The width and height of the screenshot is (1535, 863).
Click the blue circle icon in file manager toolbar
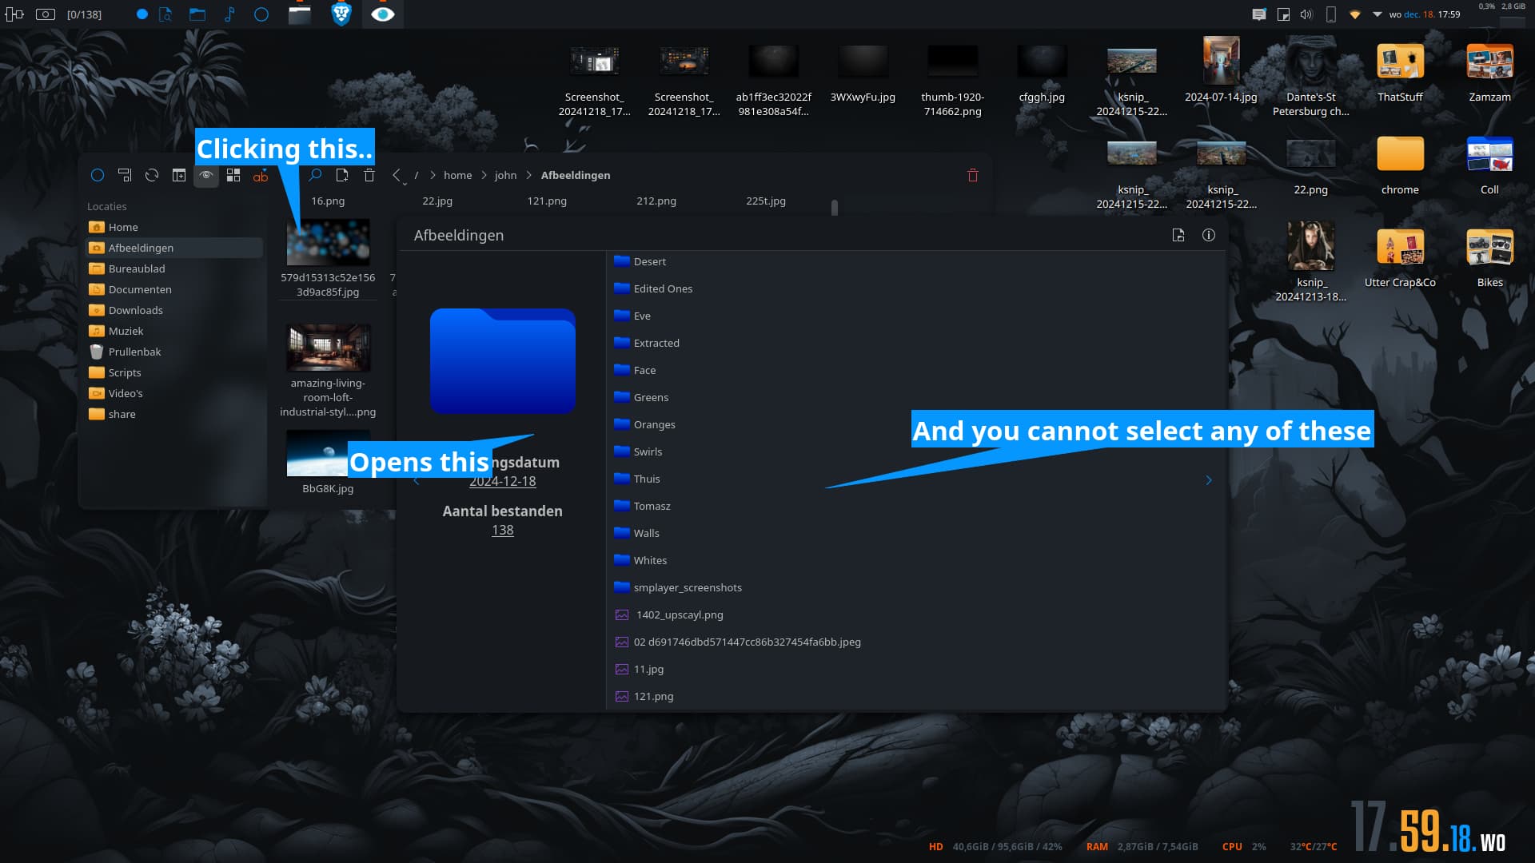click(x=98, y=175)
